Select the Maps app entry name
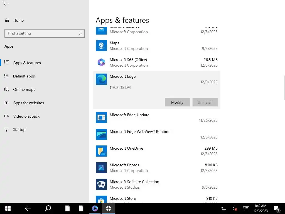 [114, 43]
